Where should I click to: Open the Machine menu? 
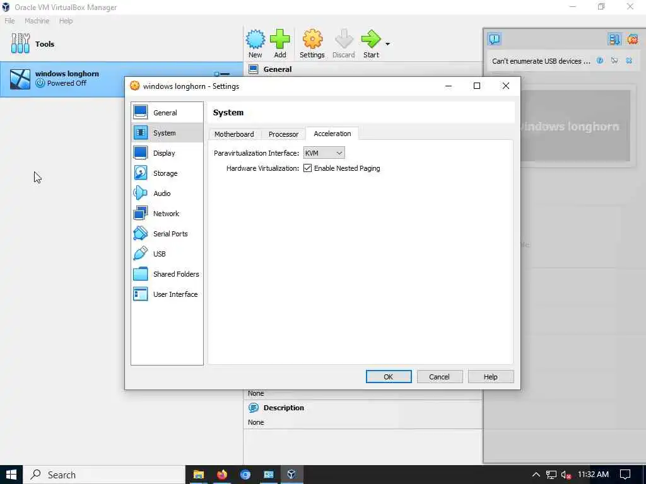click(37, 21)
